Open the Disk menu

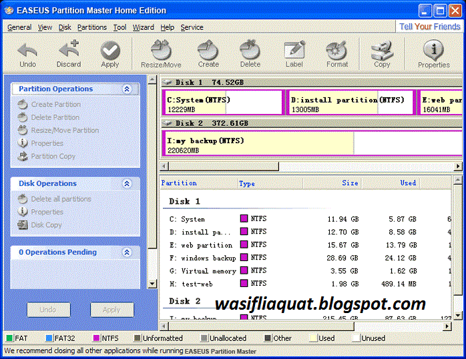tap(65, 27)
